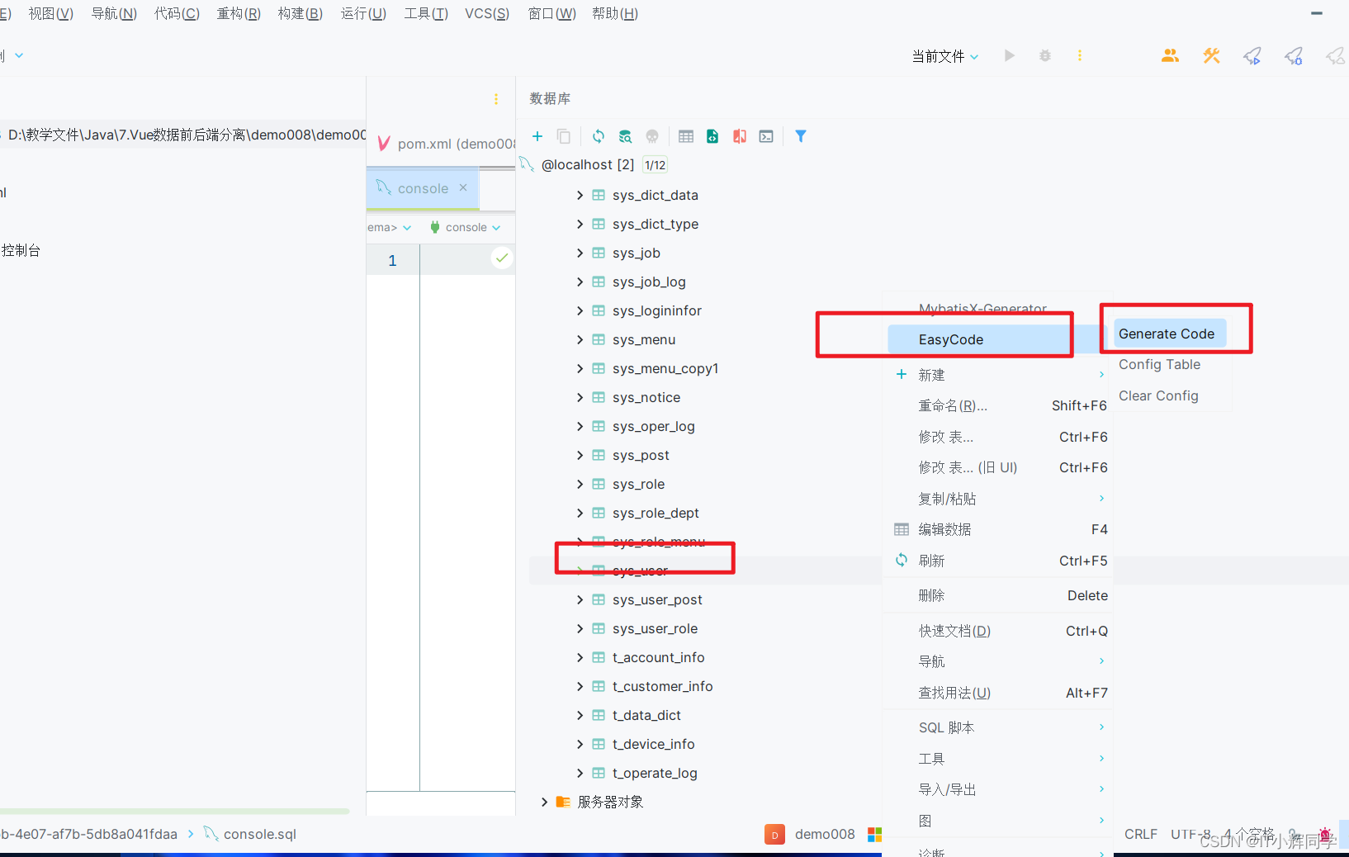Open the 新建 submenu
This screenshot has height=857, width=1349.
click(x=997, y=375)
